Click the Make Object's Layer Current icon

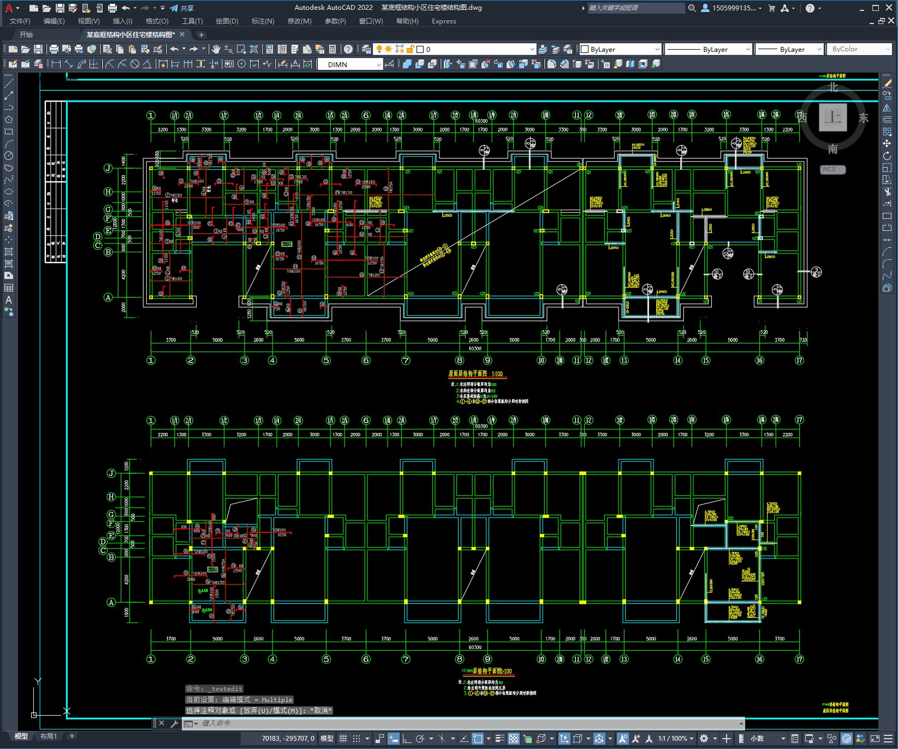coord(543,49)
